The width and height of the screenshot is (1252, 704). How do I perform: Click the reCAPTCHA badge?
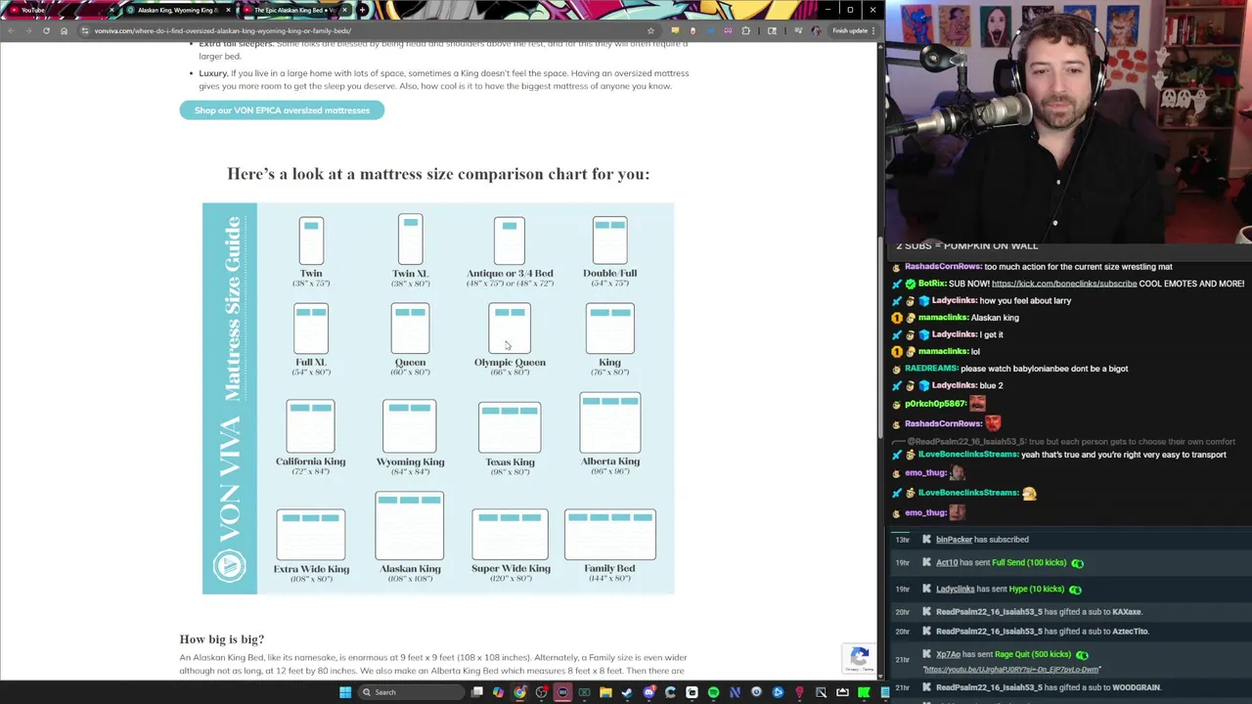(x=859, y=658)
